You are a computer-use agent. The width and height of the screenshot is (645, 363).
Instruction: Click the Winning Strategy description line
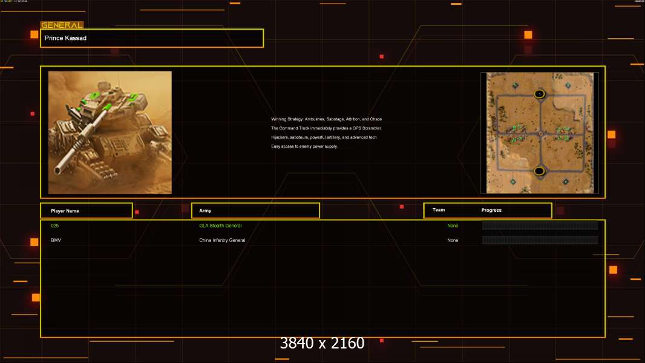click(327, 119)
